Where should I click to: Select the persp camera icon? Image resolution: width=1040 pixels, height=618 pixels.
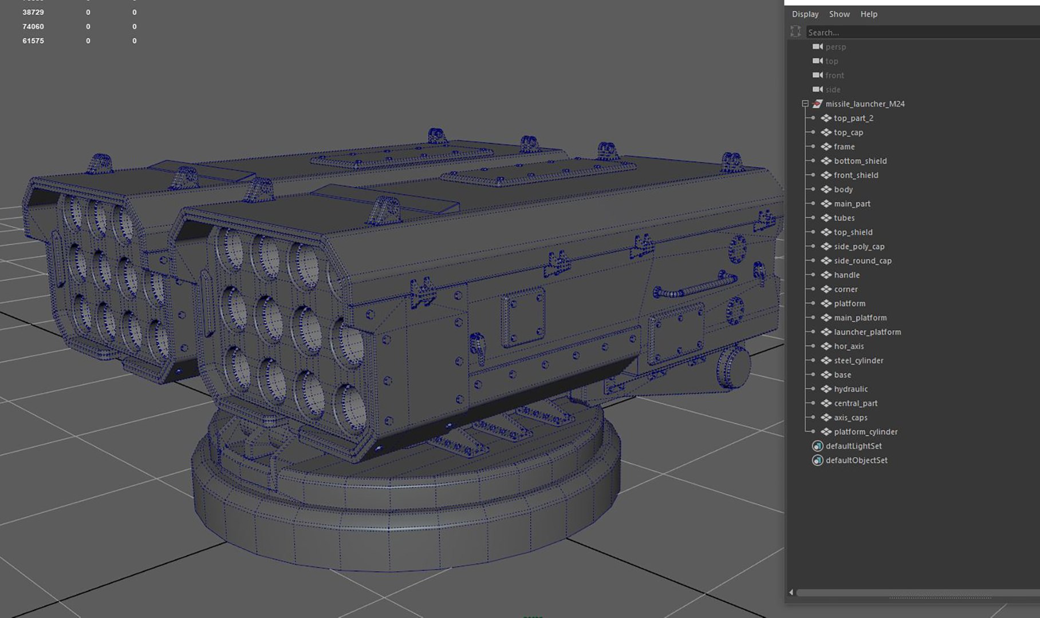[818, 46]
